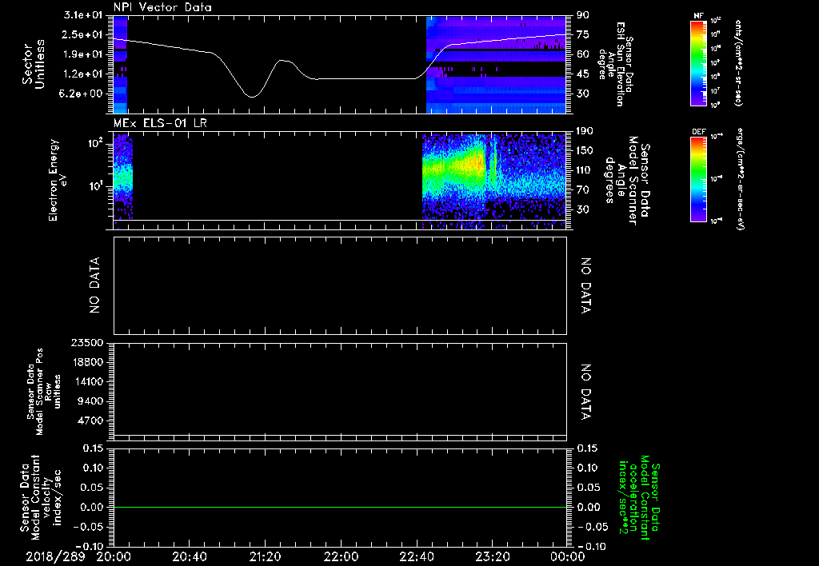
Task: Click the white sun elevation curve minimum
Action: 252,97
